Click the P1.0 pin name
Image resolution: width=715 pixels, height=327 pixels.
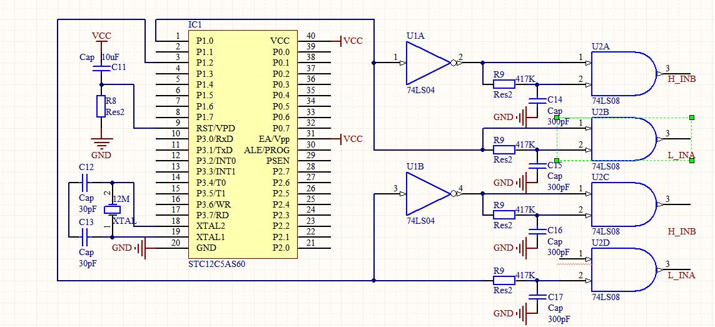point(205,41)
